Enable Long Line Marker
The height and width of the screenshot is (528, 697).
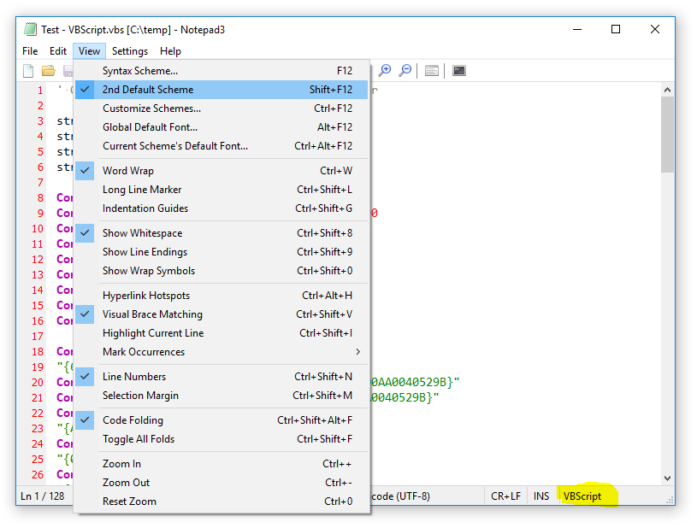point(222,190)
